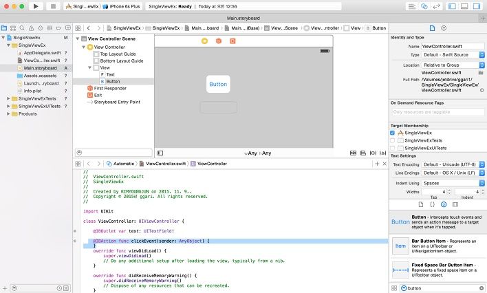Image resolution: width=487 pixels, height=293 pixels.
Task: Switch to the Version editor
Action: 436,6
